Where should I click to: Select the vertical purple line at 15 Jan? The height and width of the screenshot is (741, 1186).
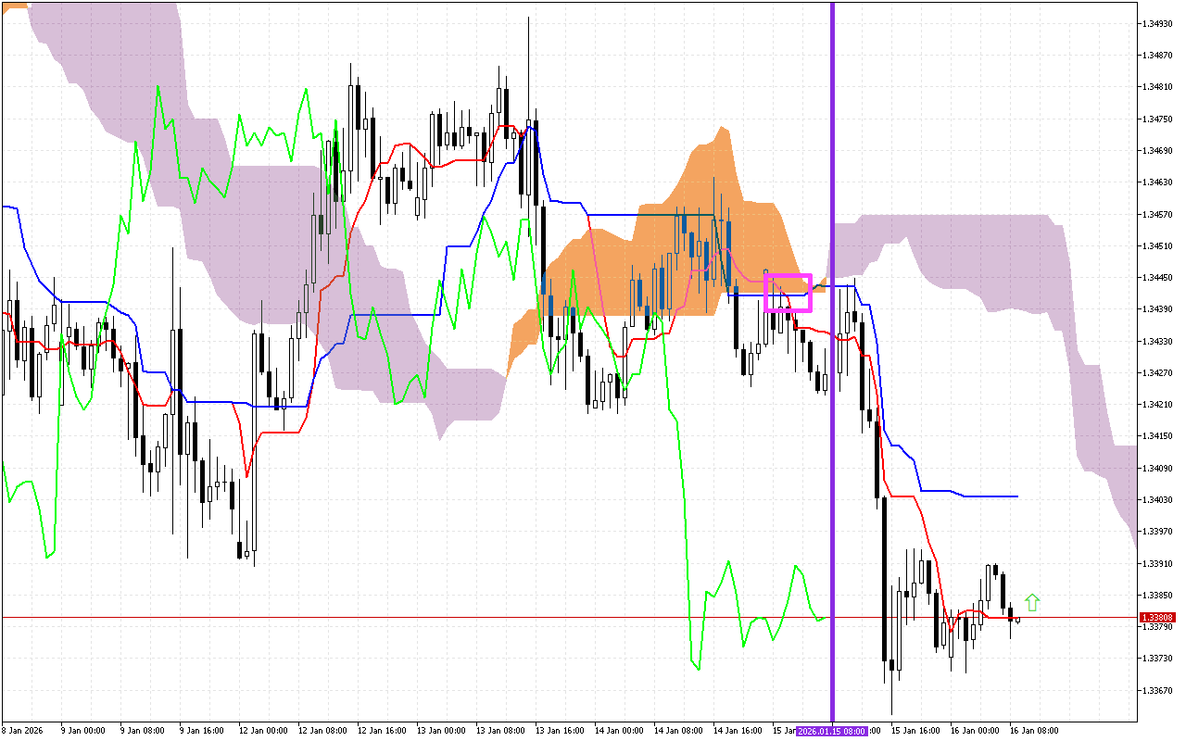coord(833,370)
